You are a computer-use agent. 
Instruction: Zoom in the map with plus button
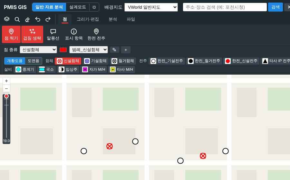click(x=6, y=81)
